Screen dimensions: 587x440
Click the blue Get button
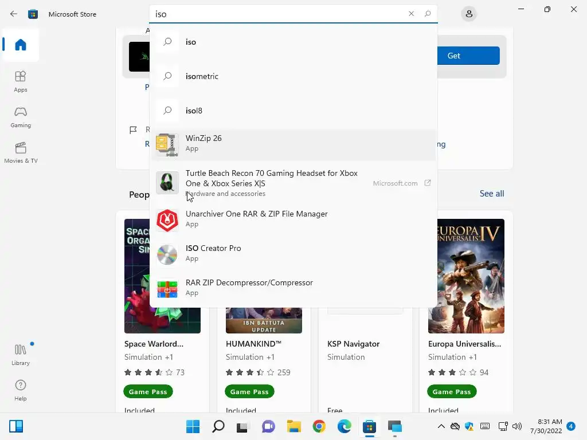coord(468,56)
